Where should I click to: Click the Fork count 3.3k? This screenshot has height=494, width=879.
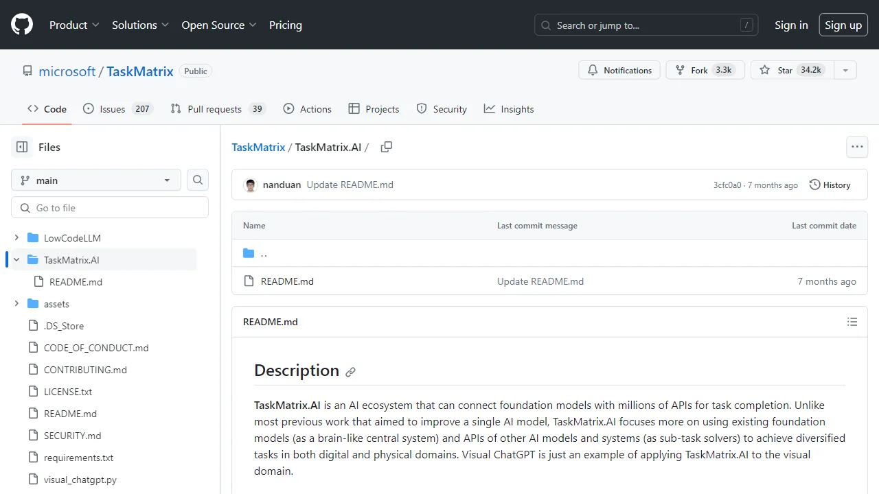pos(723,70)
